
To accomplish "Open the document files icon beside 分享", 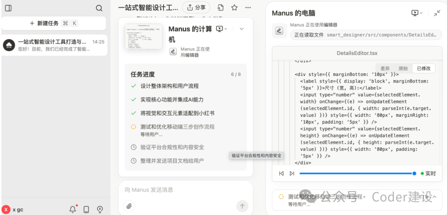I will [x=220, y=8].
